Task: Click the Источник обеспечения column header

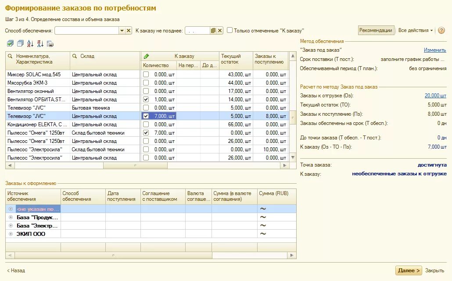Action: (33, 196)
